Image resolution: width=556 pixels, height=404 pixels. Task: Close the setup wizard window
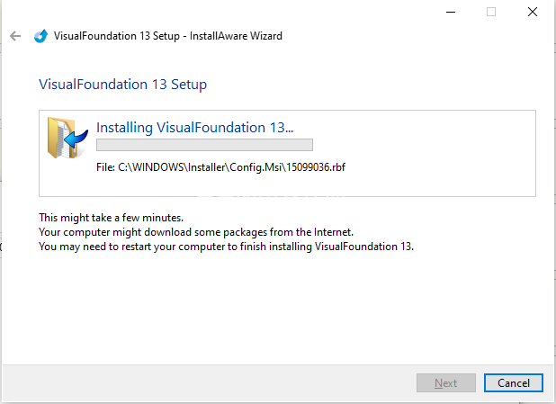tap(533, 12)
